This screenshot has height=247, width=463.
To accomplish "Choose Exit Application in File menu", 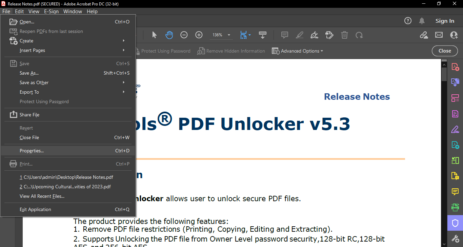I will [68, 209].
